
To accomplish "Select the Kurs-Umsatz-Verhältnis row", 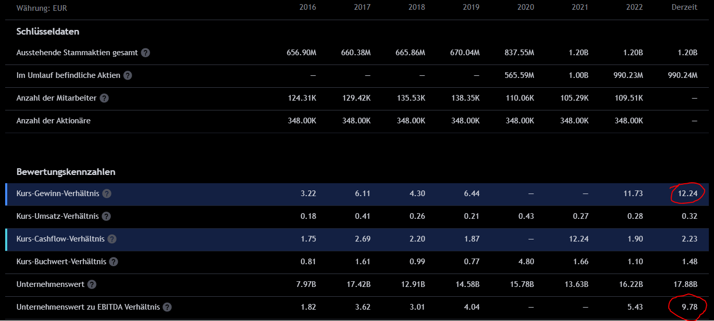I will (58, 217).
